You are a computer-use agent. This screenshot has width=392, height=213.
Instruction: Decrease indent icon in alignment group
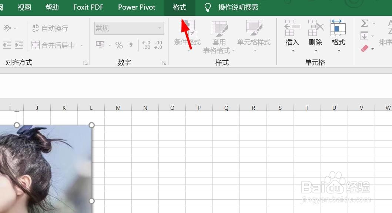(x=7, y=45)
